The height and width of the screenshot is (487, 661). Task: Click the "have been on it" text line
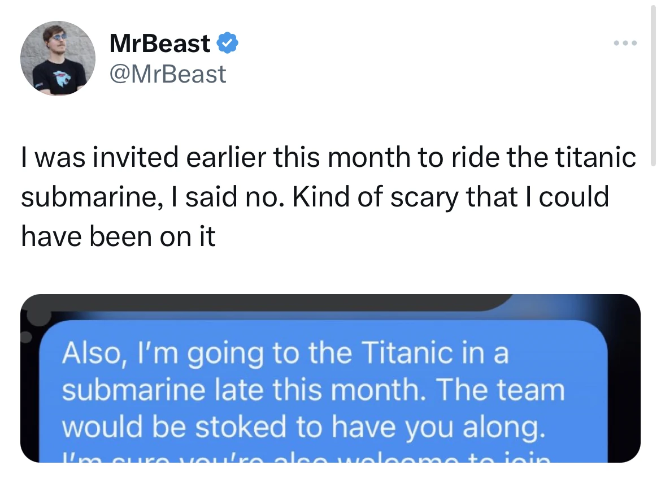tap(118, 237)
